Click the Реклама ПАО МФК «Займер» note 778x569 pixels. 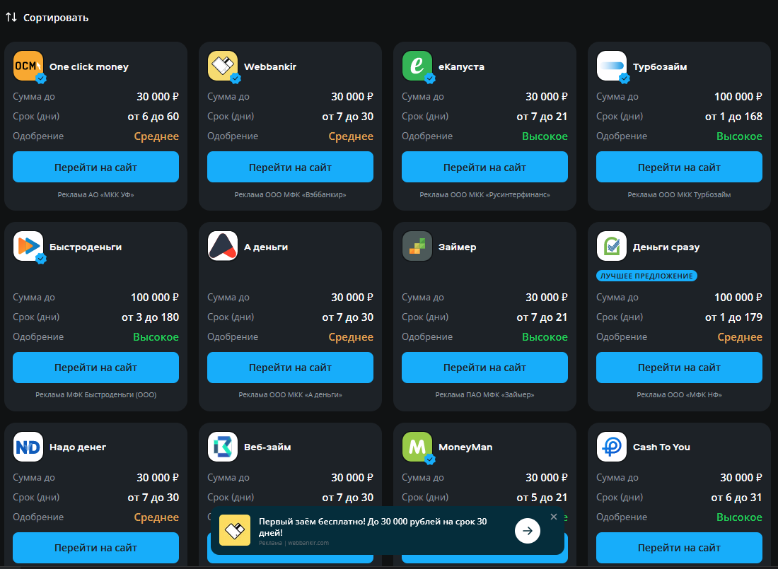(484, 395)
